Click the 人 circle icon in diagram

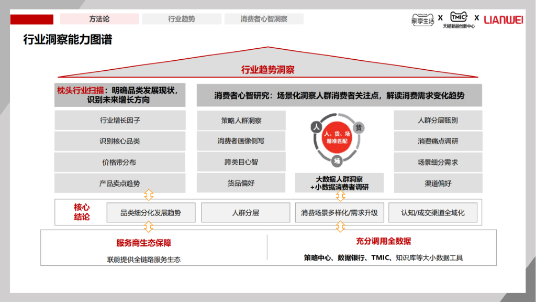[316, 127]
